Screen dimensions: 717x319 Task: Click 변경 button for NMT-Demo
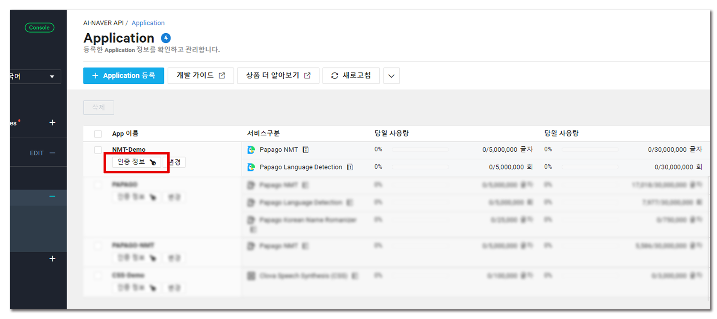175,162
